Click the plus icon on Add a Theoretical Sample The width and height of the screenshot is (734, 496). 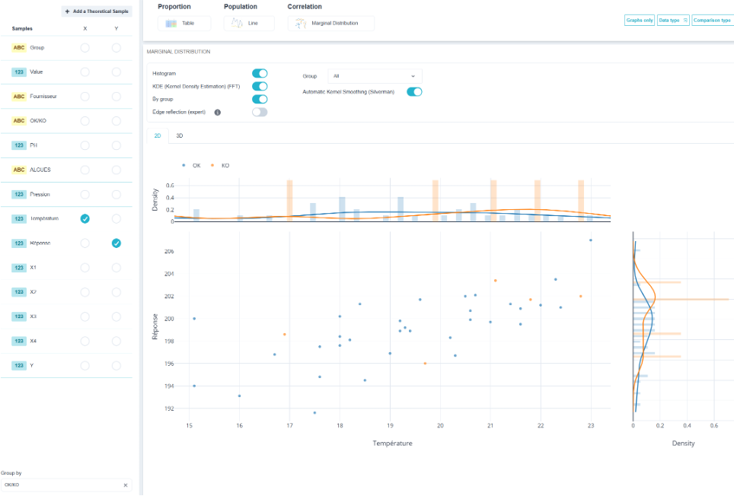68,11
